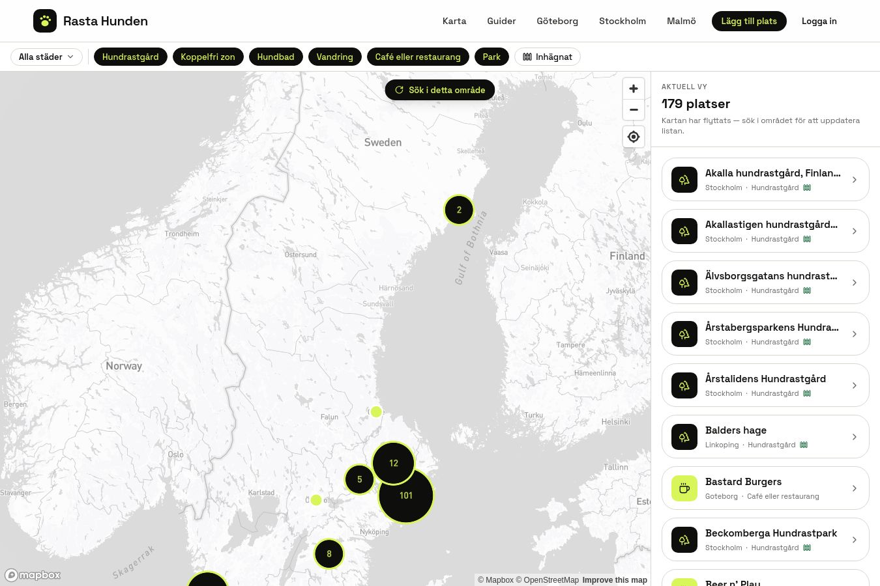Expand the Balders hage entry chevron
The height and width of the screenshot is (586, 880).
point(855,437)
